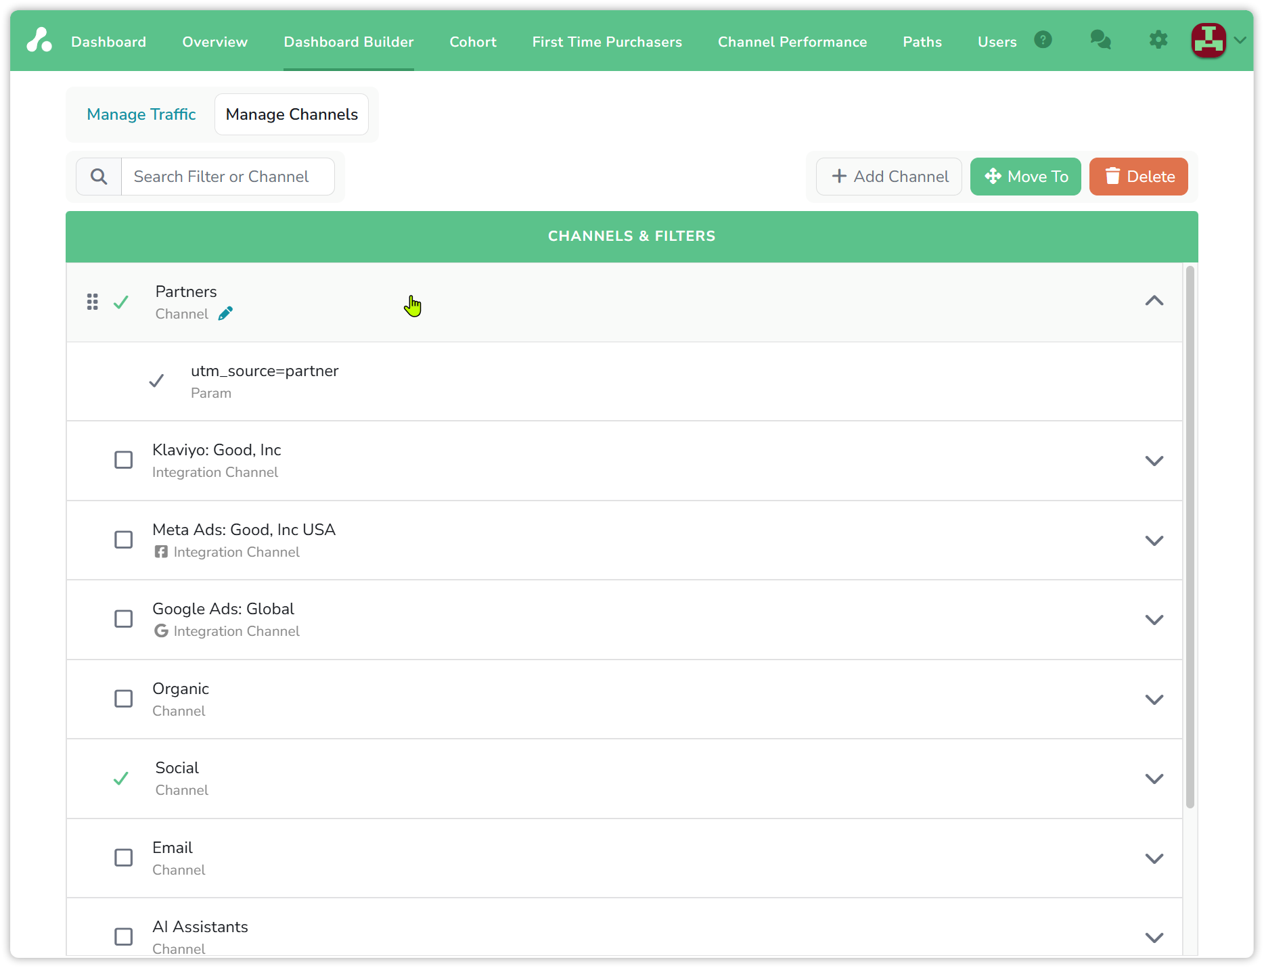Check the Klaviyo: Good, Inc checkbox
Image resolution: width=1264 pixels, height=968 pixels.
tap(124, 460)
